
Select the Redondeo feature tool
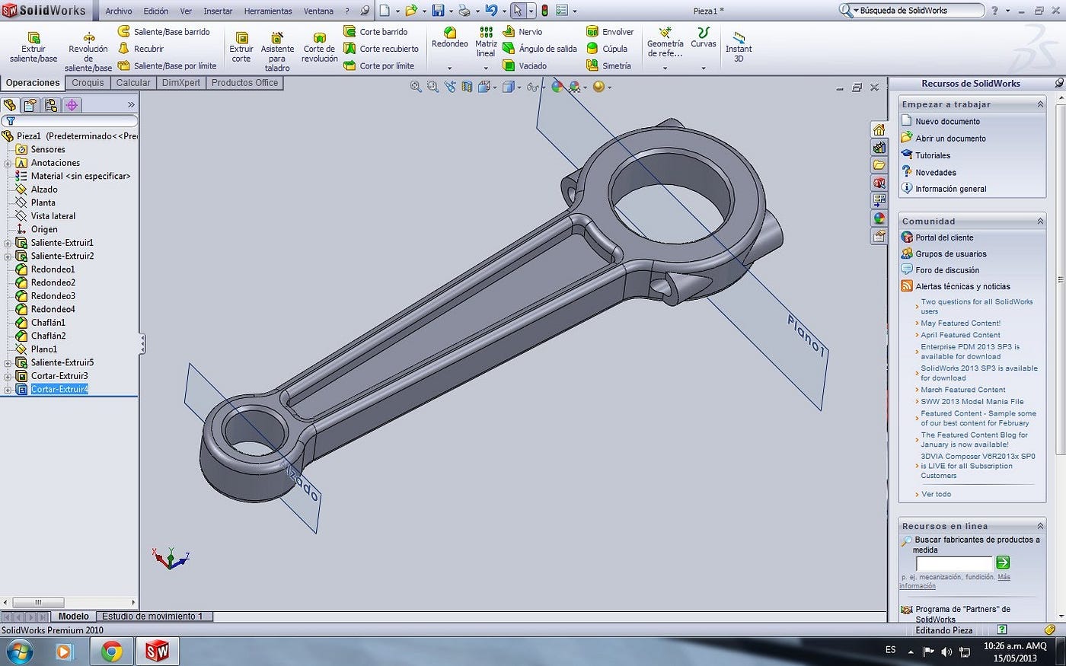pyautogui.click(x=448, y=40)
